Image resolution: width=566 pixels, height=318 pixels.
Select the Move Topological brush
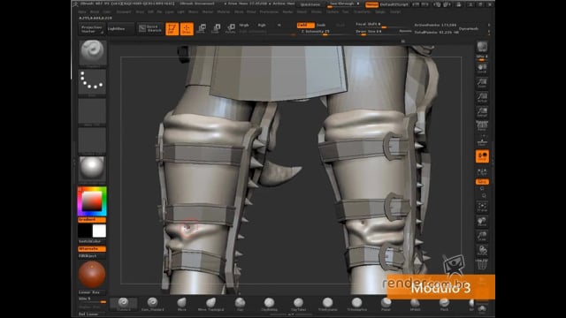tap(210, 304)
